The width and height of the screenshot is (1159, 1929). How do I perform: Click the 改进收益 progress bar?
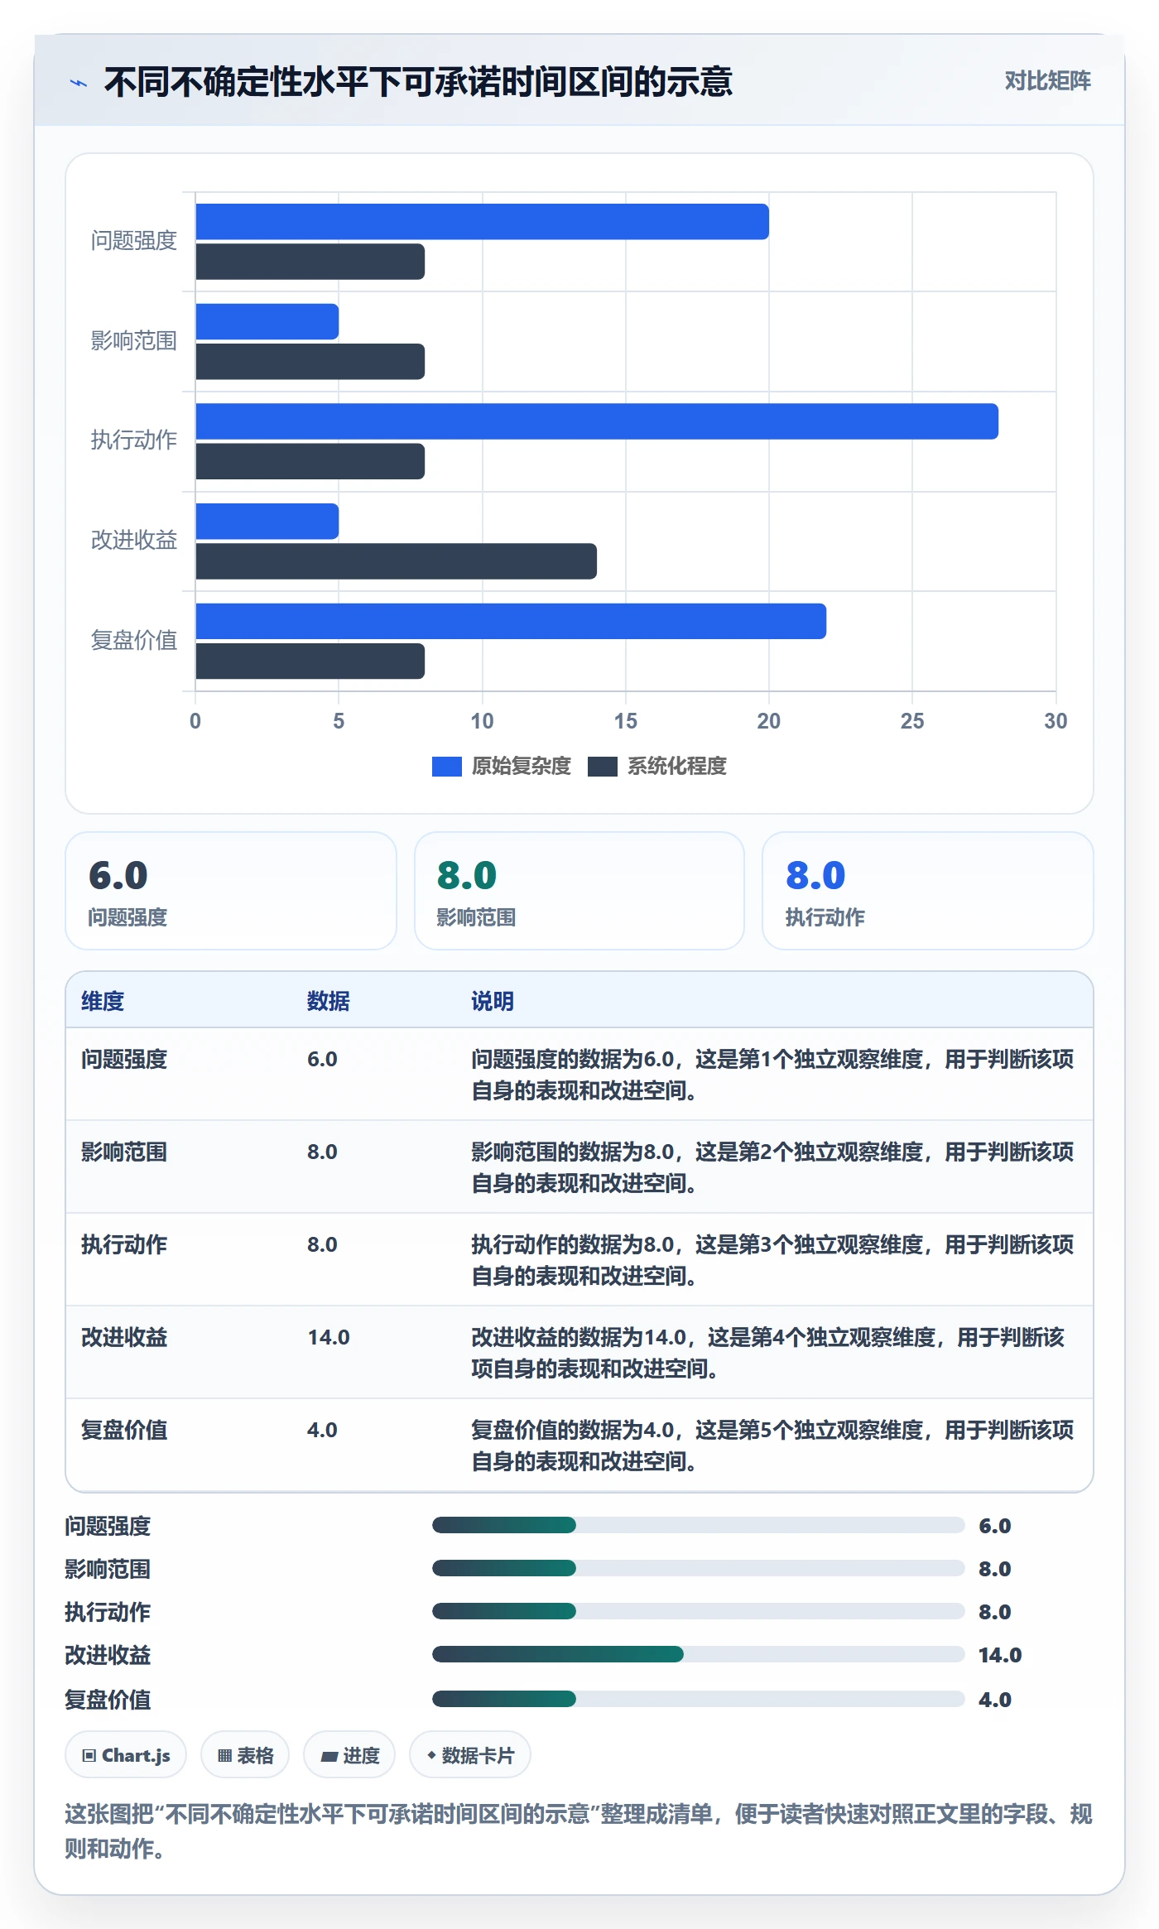pyautogui.click(x=698, y=1654)
